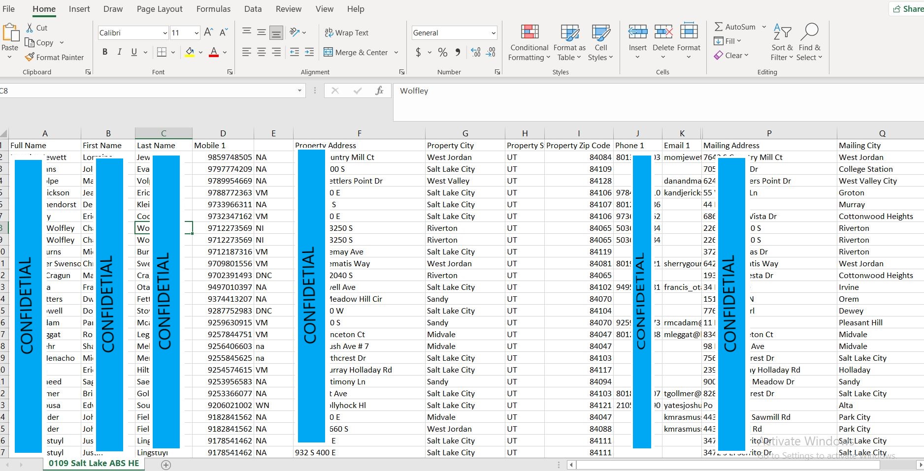Open Find & Select magnifier
Viewport: 924px width, 471px height.
click(x=810, y=43)
